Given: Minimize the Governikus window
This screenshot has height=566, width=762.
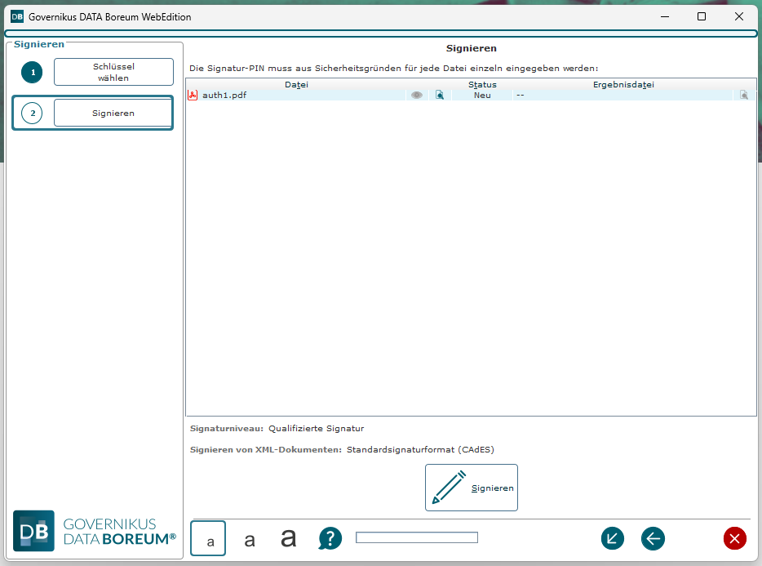Looking at the screenshot, I should (665, 16).
